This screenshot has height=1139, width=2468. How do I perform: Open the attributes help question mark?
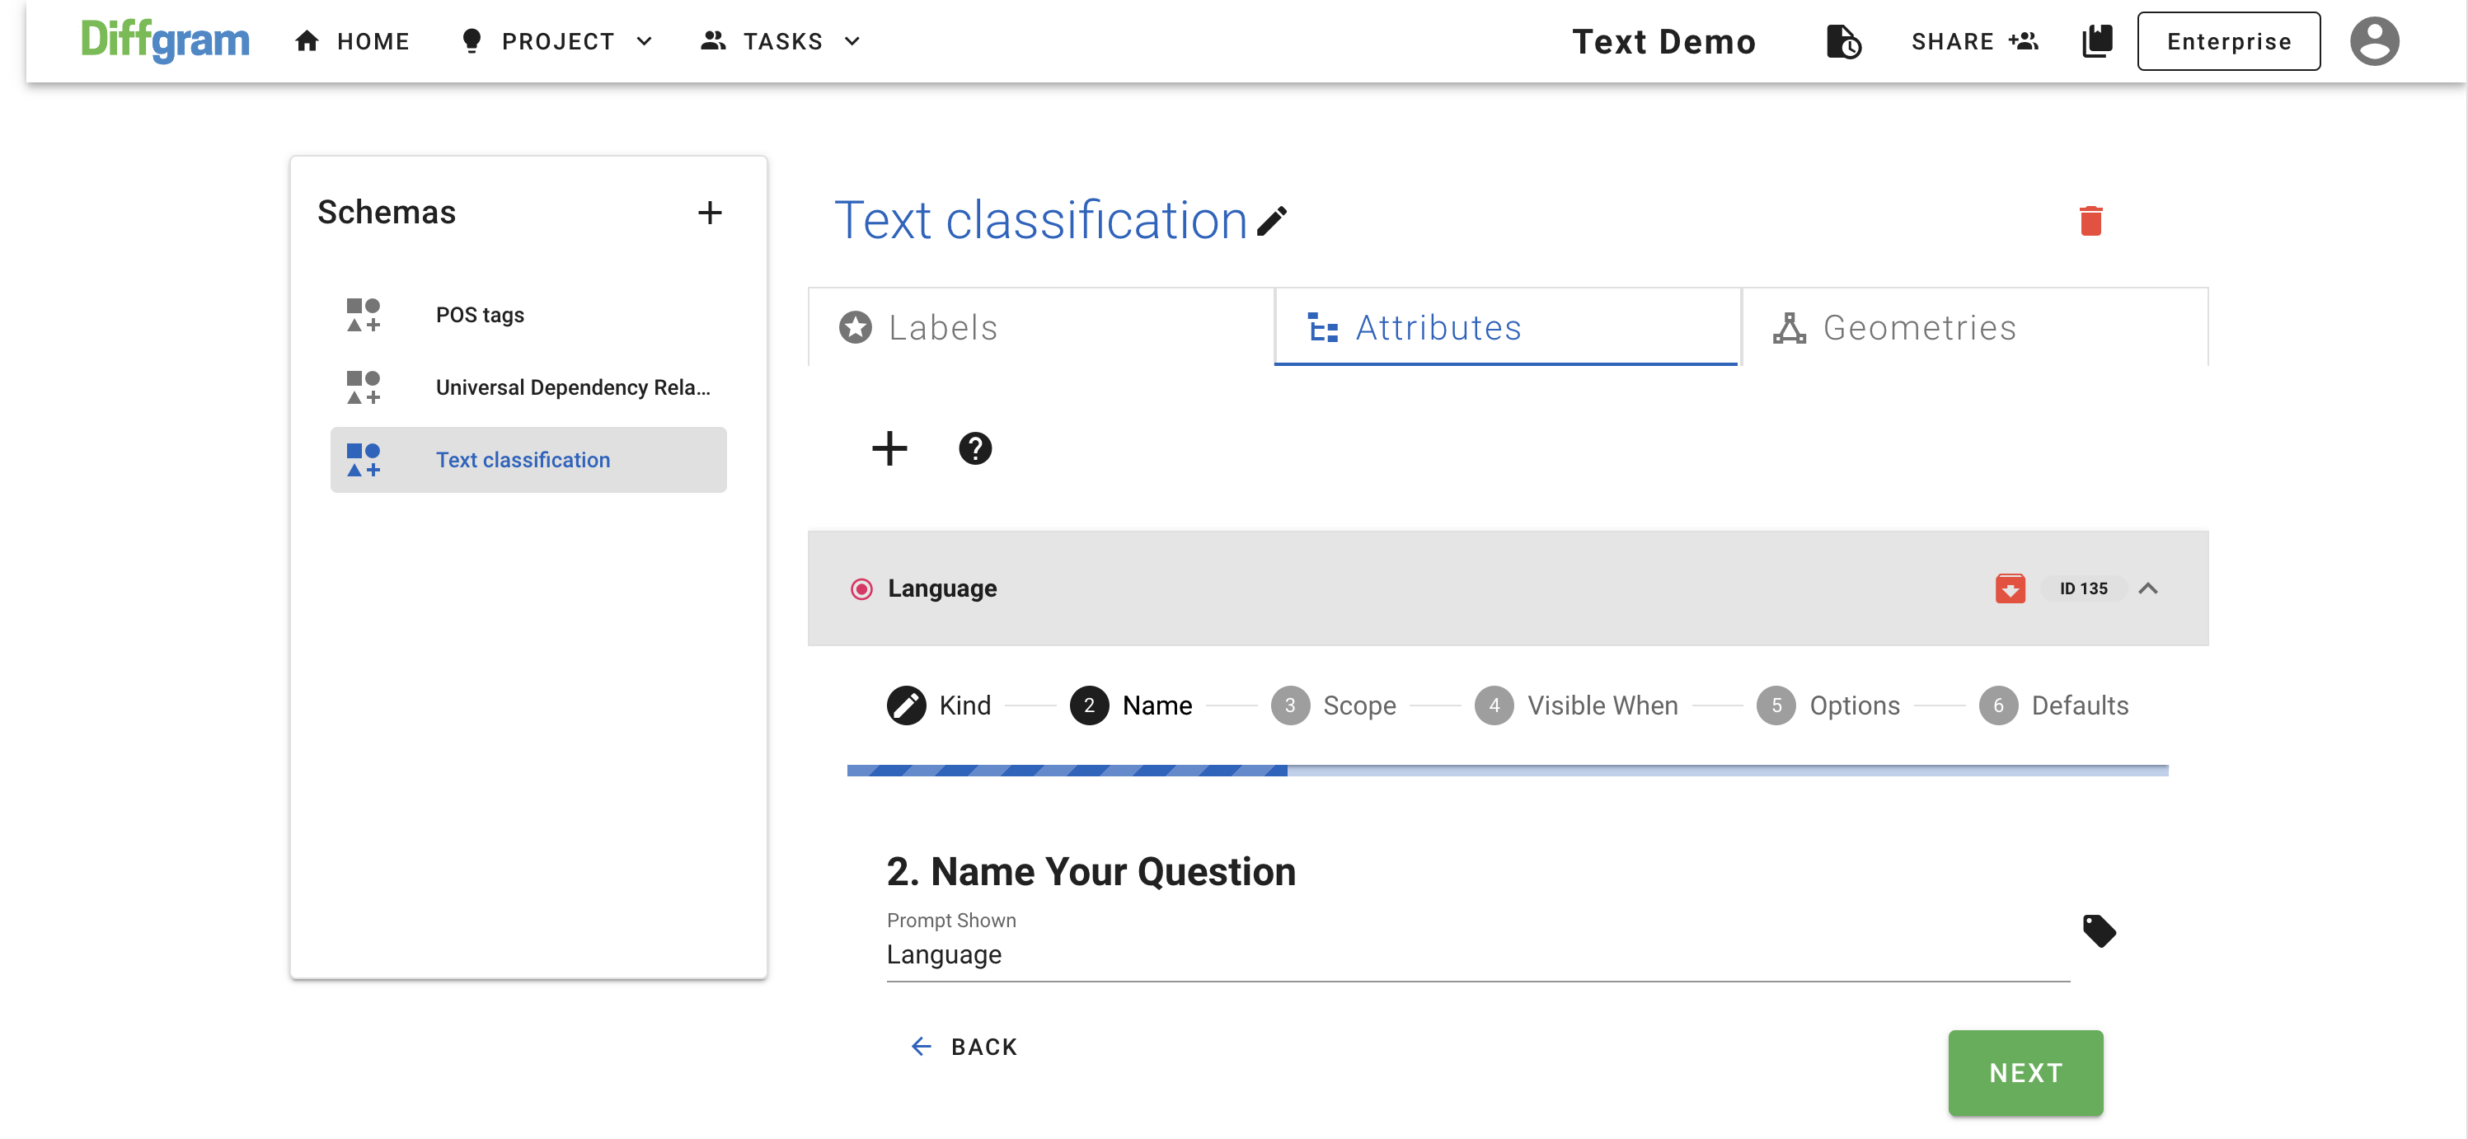(x=974, y=448)
